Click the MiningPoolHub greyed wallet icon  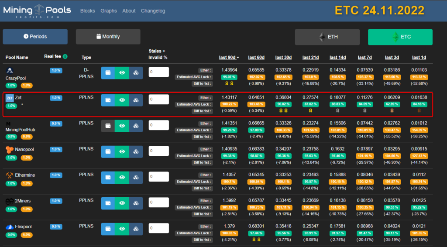108,126
